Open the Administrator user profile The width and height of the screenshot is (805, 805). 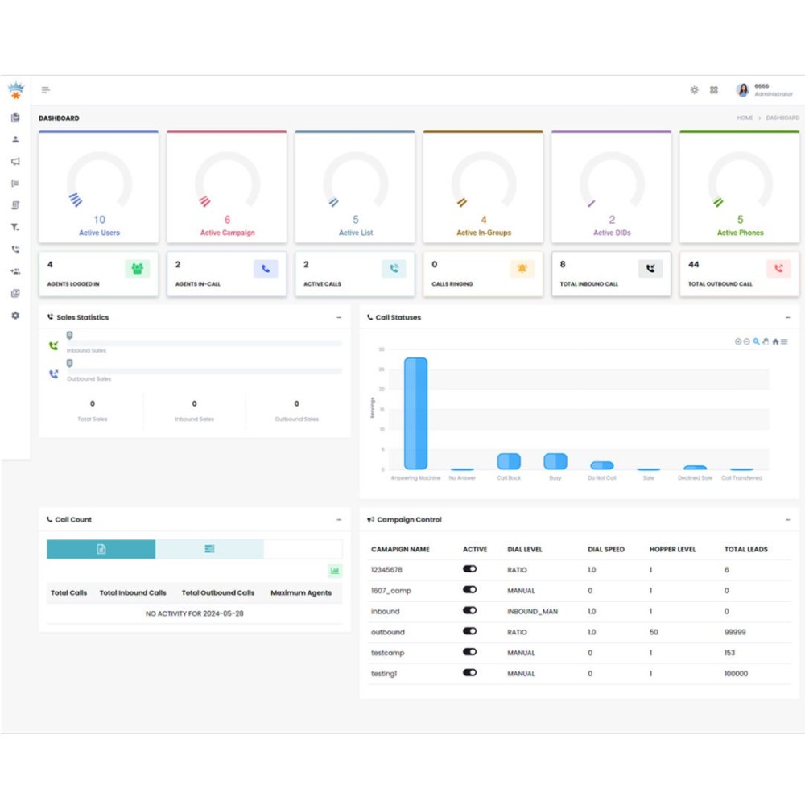click(763, 90)
